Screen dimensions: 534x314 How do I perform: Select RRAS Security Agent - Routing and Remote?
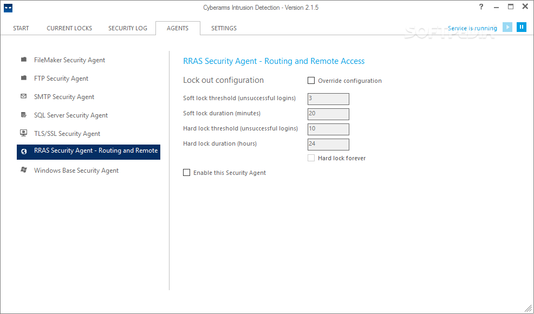(88, 152)
